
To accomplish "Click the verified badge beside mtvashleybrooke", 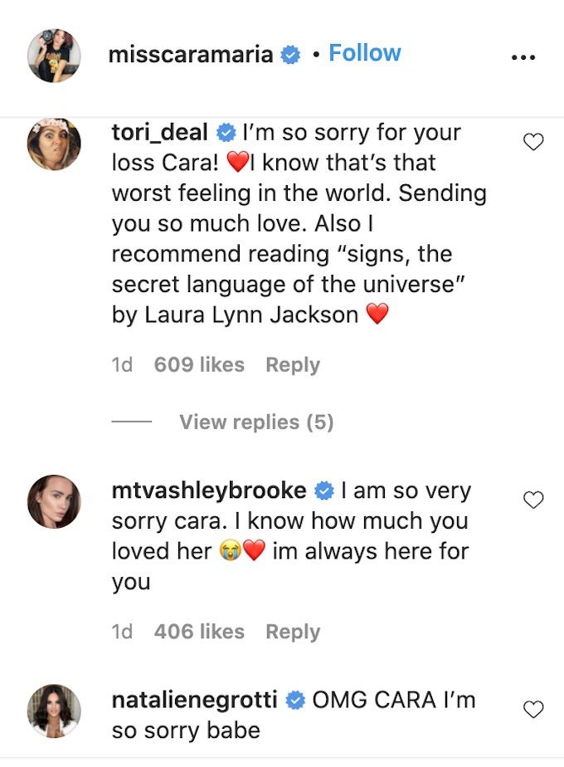I will pyautogui.click(x=324, y=491).
